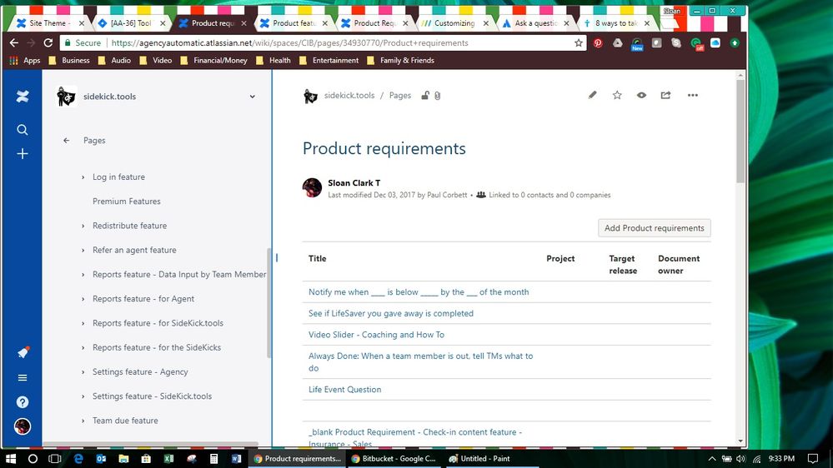Create new page with plus icon
This screenshot has width=833, height=468.
coord(23,154)
